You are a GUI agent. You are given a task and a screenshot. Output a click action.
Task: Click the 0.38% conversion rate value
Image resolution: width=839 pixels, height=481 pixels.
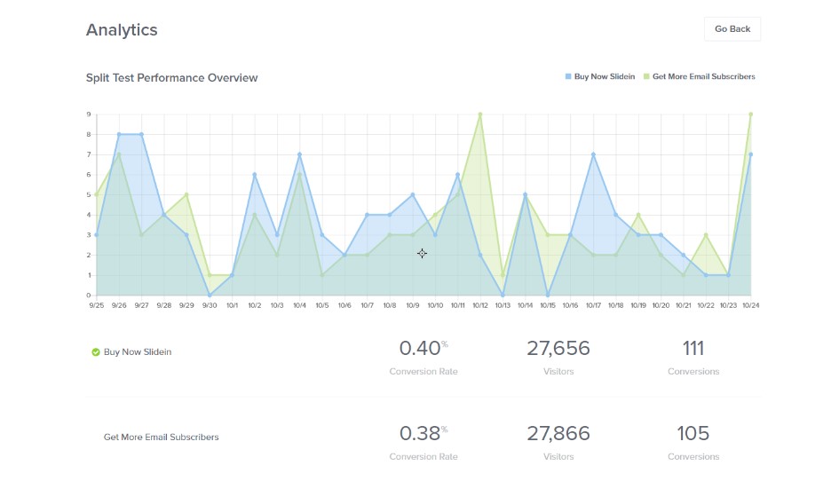423,433
